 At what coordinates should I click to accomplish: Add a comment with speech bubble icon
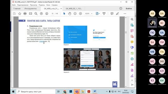pyautogui.click(x=112, y=14)
